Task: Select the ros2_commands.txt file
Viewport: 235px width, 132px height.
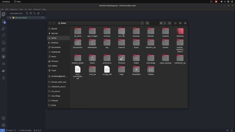Action: 77,73
